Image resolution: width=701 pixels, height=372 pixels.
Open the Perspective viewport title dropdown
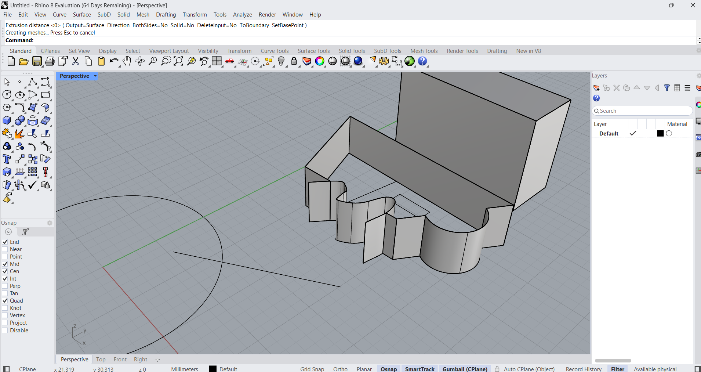(95, 76)
